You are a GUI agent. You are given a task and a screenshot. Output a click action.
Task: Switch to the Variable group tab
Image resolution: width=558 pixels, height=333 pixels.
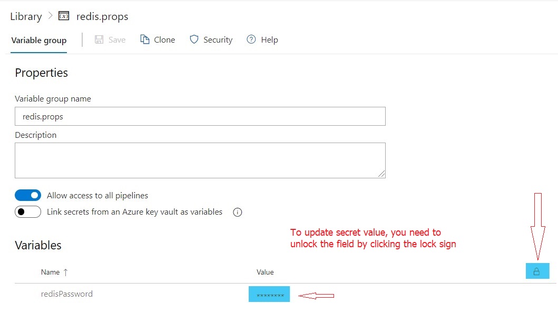click(39, 40)
